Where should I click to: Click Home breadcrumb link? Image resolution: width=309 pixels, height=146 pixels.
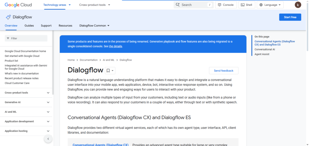point(71,60)
